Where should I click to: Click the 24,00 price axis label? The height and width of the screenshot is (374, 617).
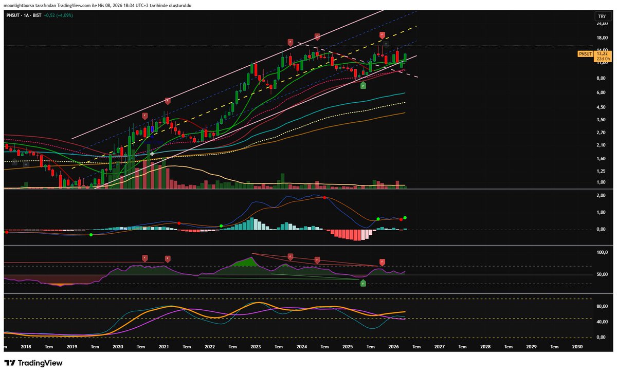click(602, 24)
